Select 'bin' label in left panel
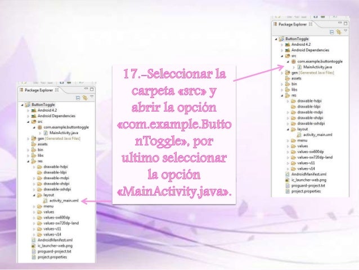The width and height of the screenshot is (359, 270). coord(41,150)
